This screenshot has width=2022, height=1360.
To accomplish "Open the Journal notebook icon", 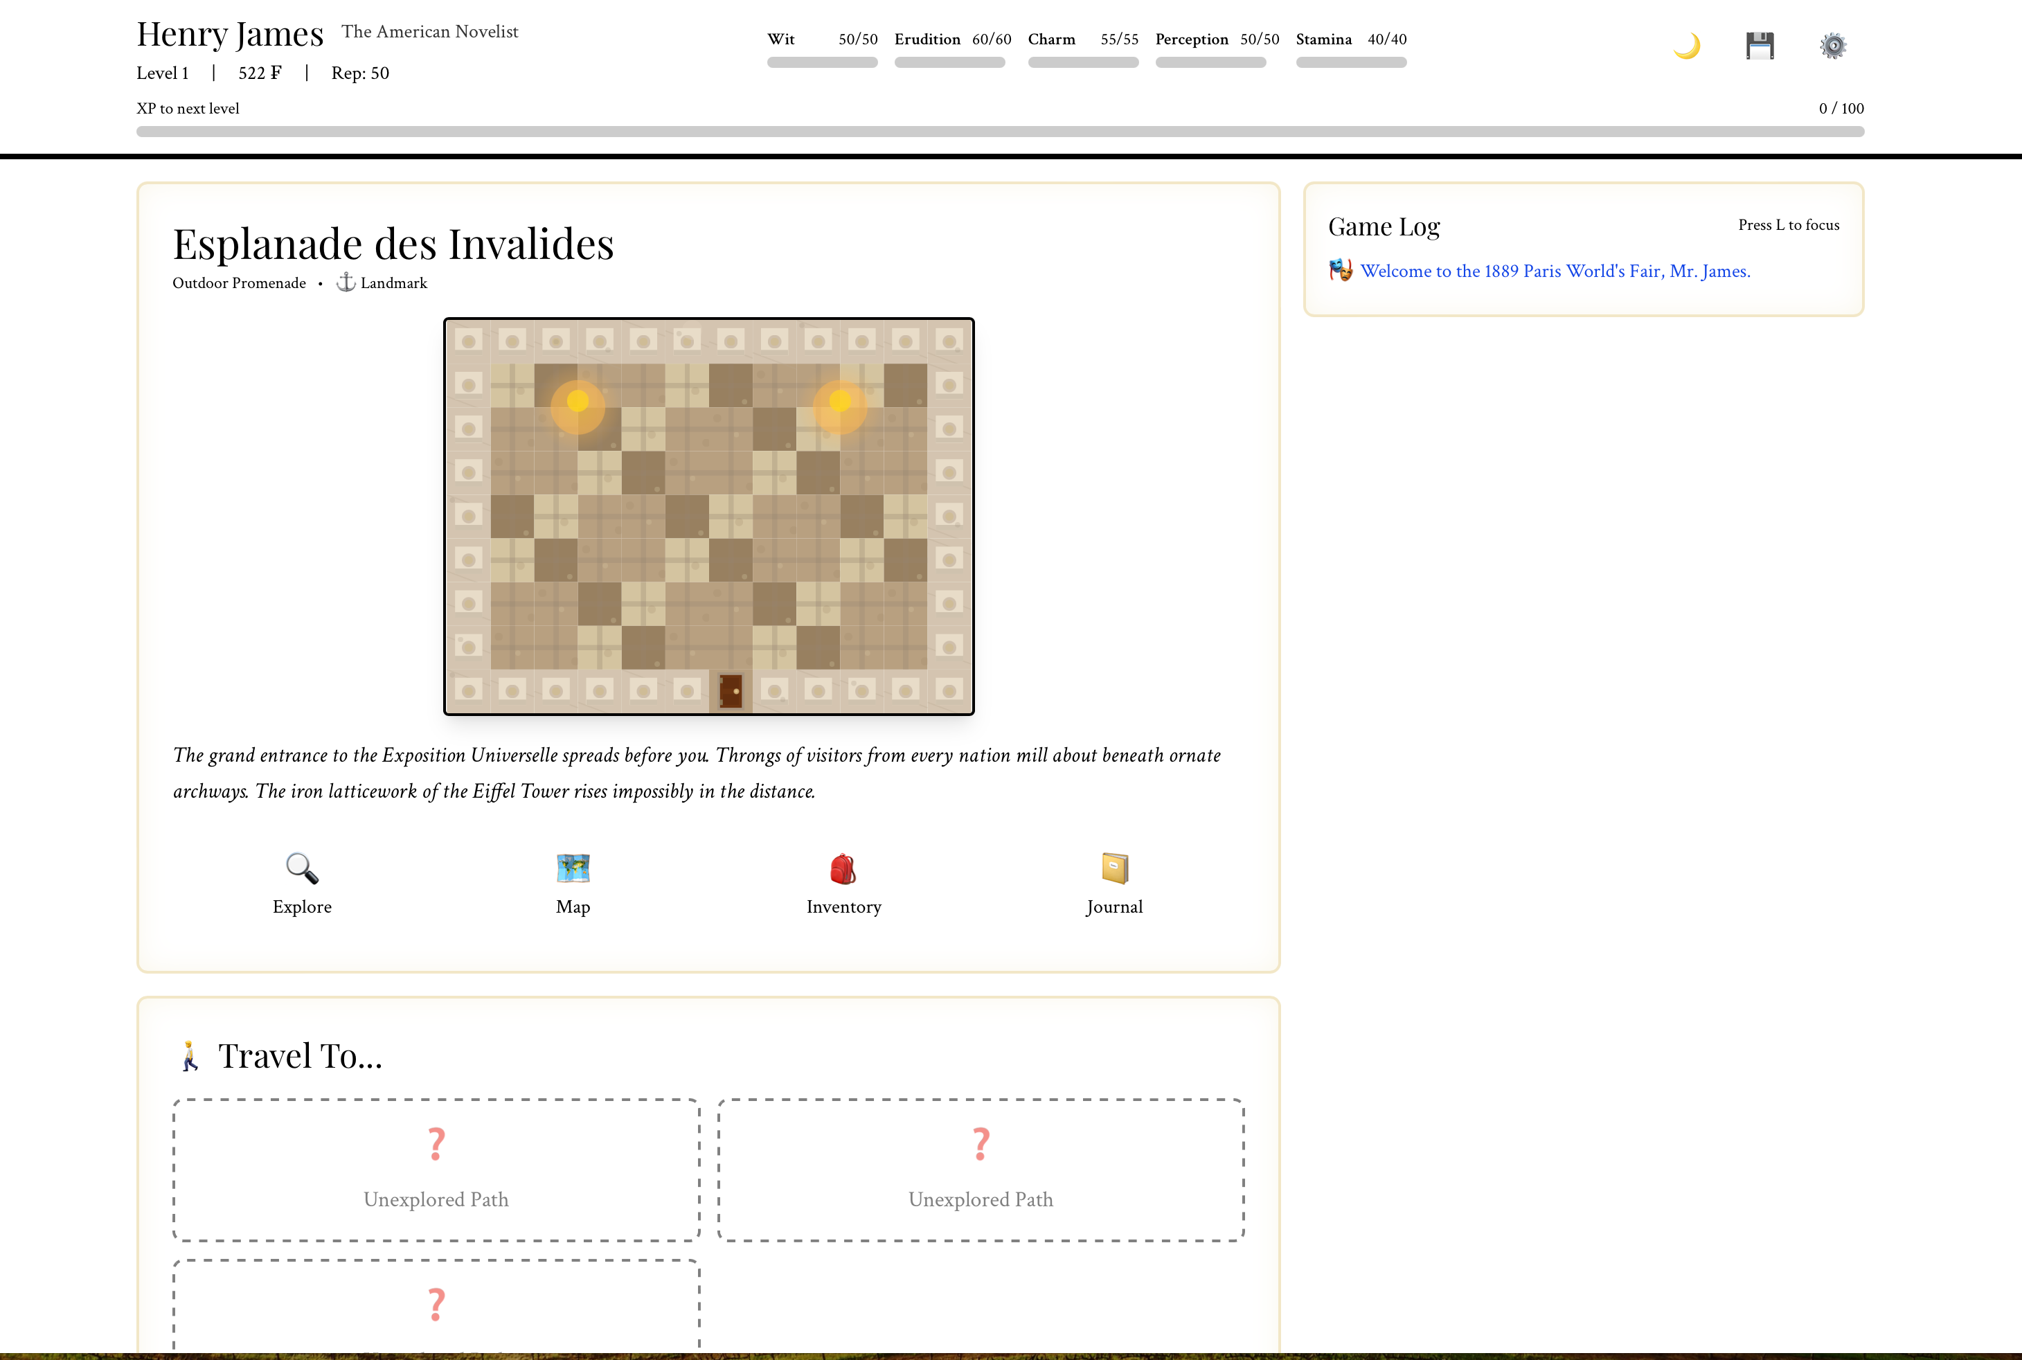I will pos(1113,868).
